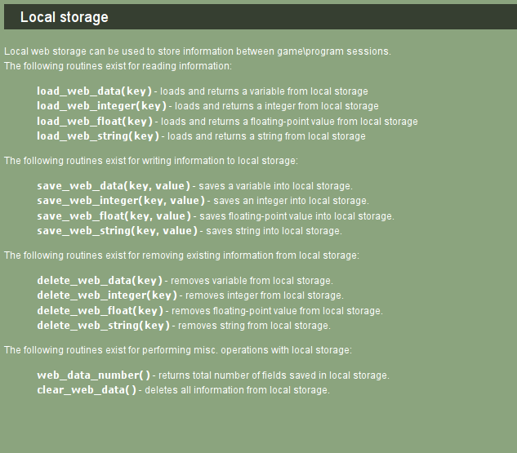The height and width of the screenshot is (453, 517).
Task: Click the 'routines exist for reading information' line
Action: pyautogui.click(x=118, y=66)
